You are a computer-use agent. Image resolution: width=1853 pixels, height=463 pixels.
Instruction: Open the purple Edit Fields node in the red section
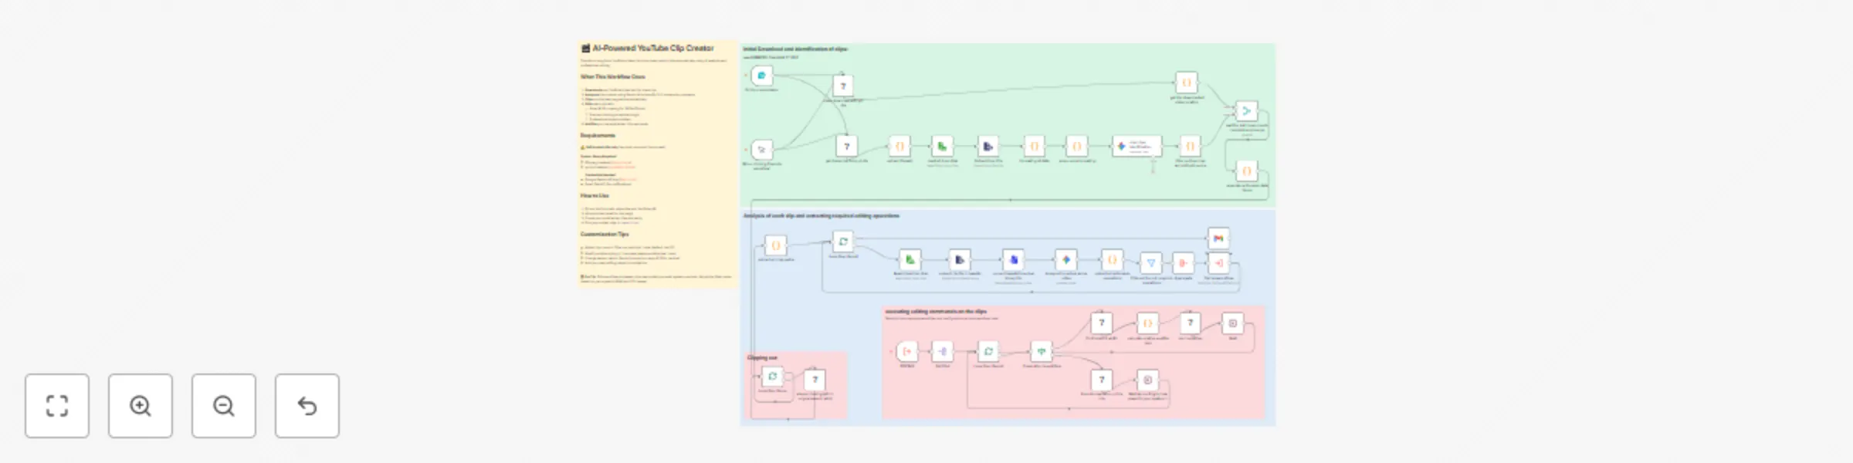point(942,352)
